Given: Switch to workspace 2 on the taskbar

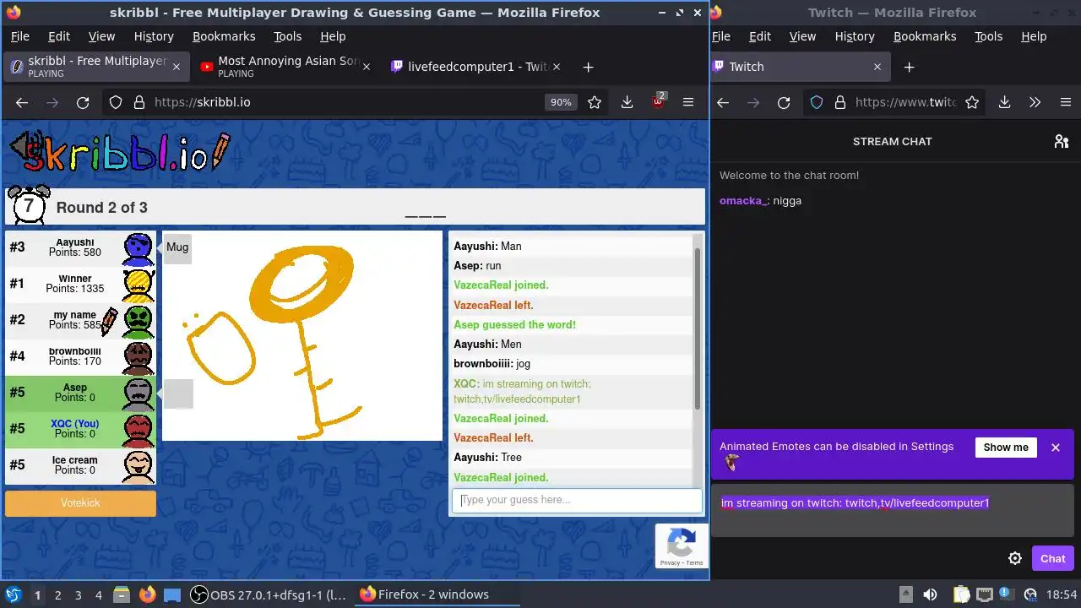Looking at the screenshot, I should pyautogui.click(x=57, y=594).
